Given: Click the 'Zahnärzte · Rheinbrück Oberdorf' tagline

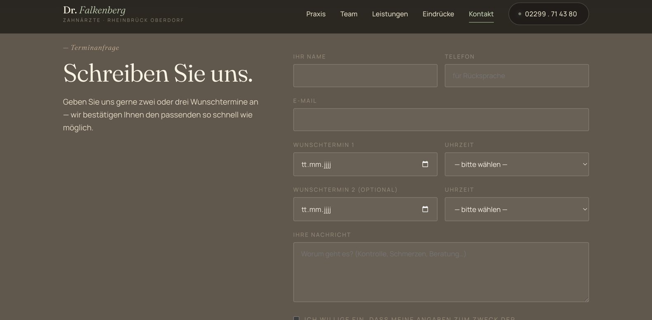Looking at the screenshot, I should click(123, 20).
